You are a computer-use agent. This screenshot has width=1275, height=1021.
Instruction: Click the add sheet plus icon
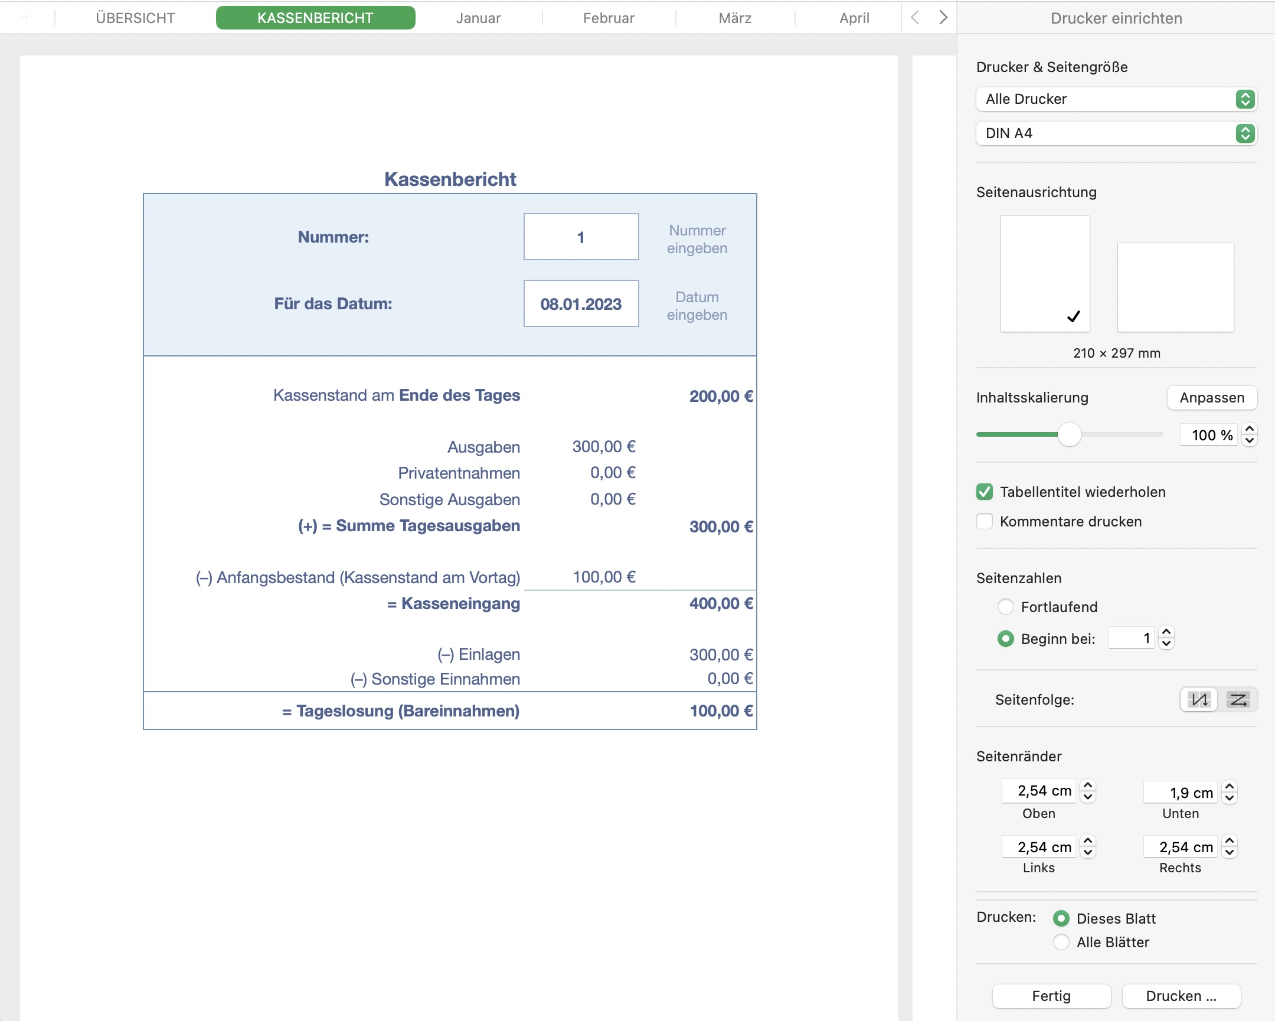click(27, 18)
